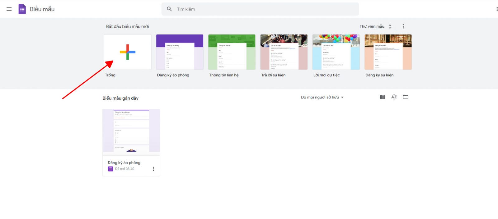Open the Đăng ký áo phông template thumbnail

(180, 52)
